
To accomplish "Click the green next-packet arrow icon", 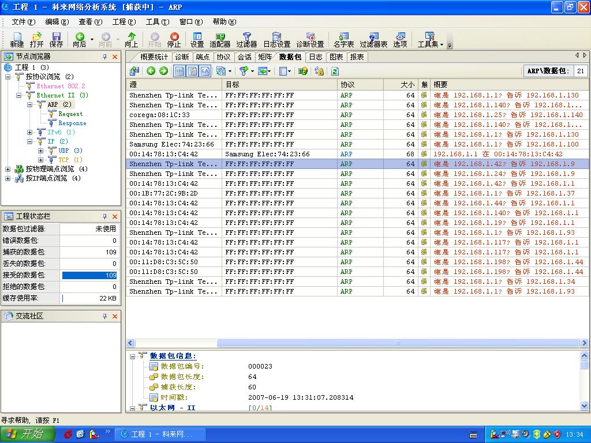I will click(163, 71).
